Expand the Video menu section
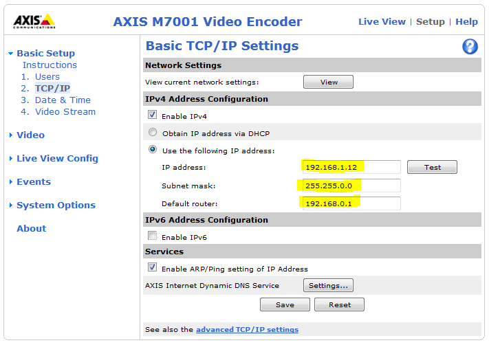 [x=30, y=135]
